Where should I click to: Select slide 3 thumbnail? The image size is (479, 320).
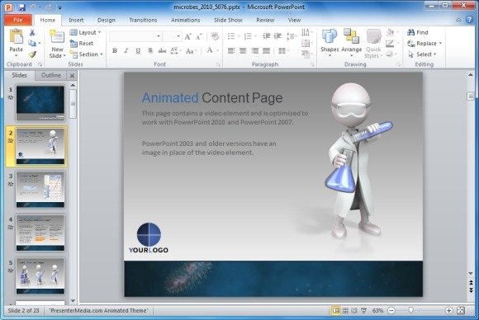coord(40,190)
